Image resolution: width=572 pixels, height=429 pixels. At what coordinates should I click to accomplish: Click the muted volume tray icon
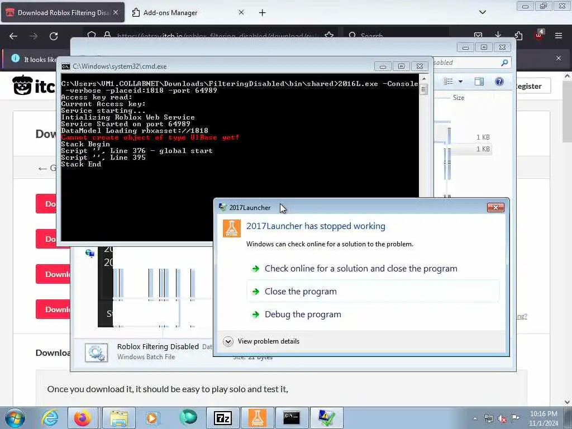pyautogui.click(x=502, y=418)
